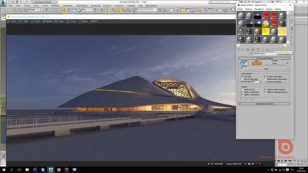Click Assign Material to Selection icon
This screenshot has height=173, width=308.
(248, 49)
